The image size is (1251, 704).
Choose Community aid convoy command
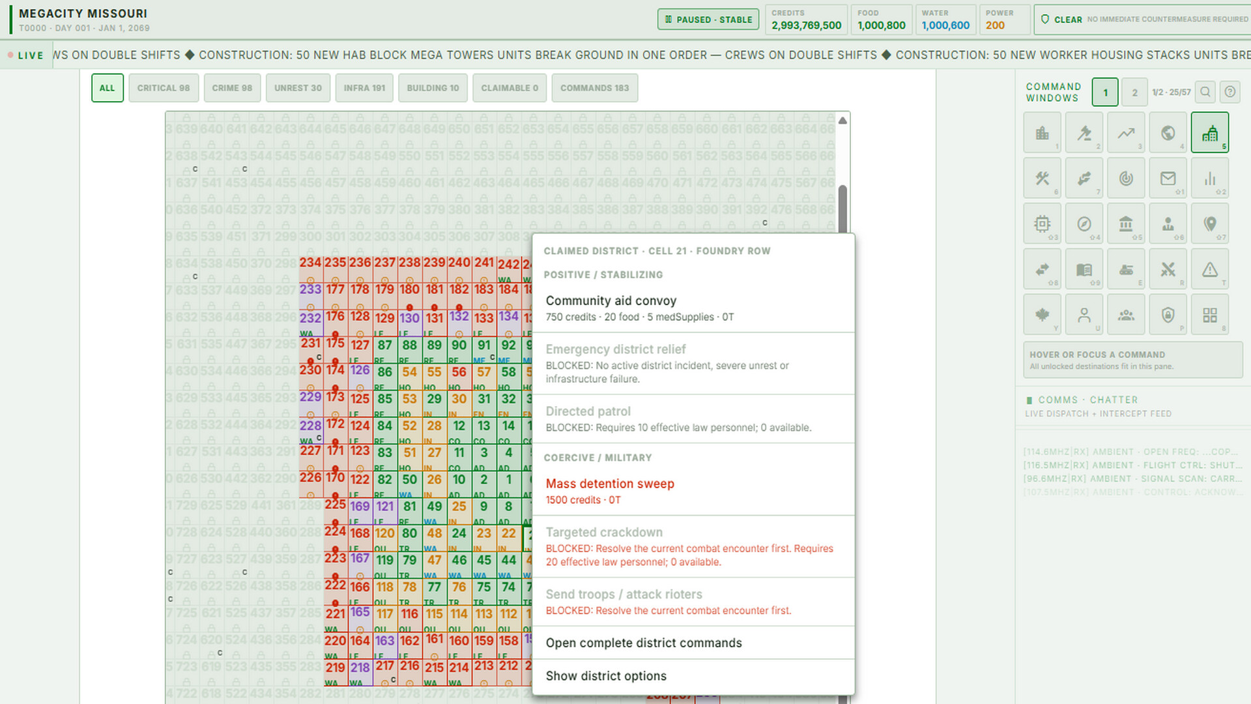pyautogui.click(x=693, y=308)
